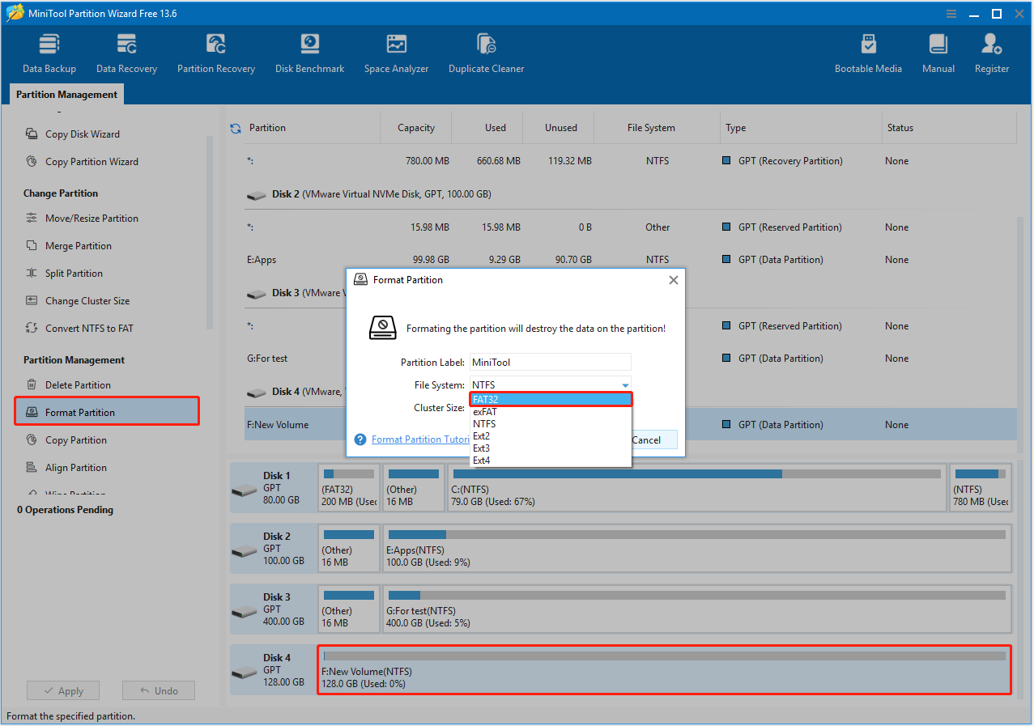Viewport: 1034px width, 726px height.
Task: Click the left sidebar vertical scrollbar
Action: [209, 233]
